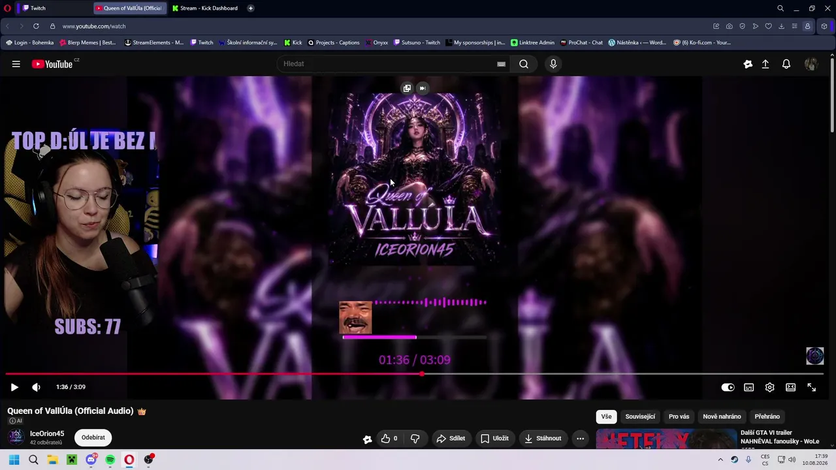Screen dimensions: 836x470
Task: Open the Projects - Captions bookmark
Action: [x=333, y=42]
